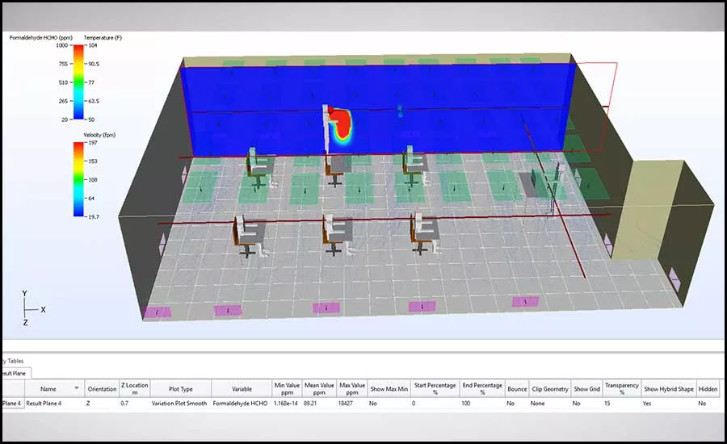Click the Show Hybrid Shape column header
The width and height of the screenshot is (727, 444).
pyautogui.click(x=669, y=389)
